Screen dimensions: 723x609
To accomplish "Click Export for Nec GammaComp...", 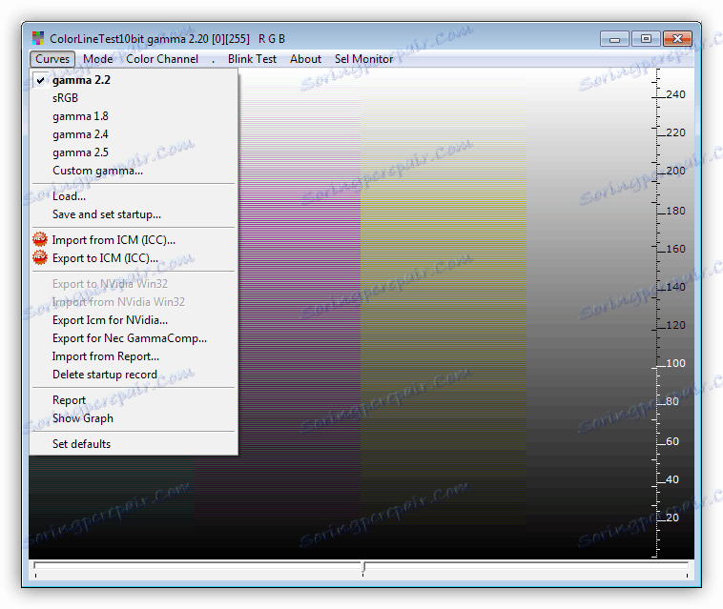I will coord(134,338).
